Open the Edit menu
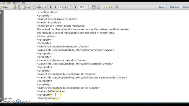The width and height of the screenshot is (189, 106). pos(4,3)
